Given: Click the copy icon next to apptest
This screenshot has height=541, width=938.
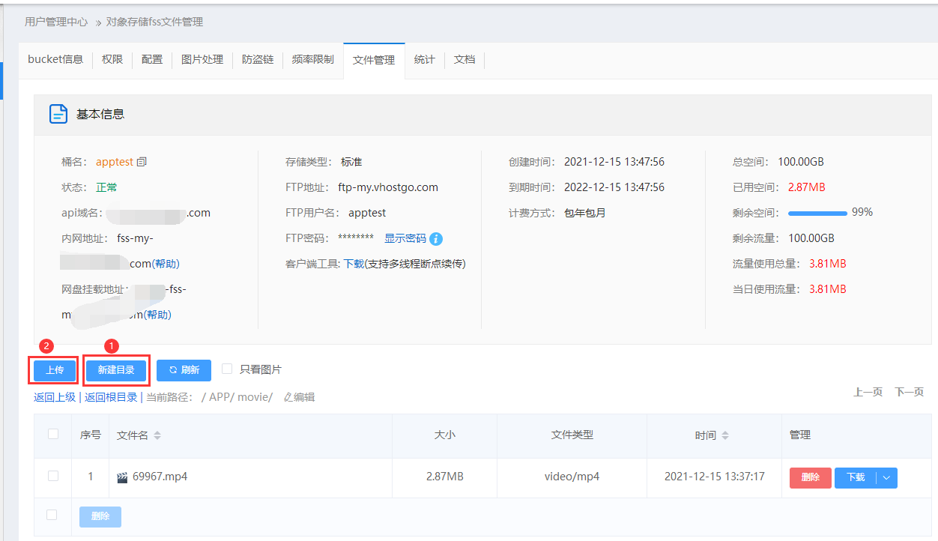Looking at the screenshot, I should (x=142, y=162).
